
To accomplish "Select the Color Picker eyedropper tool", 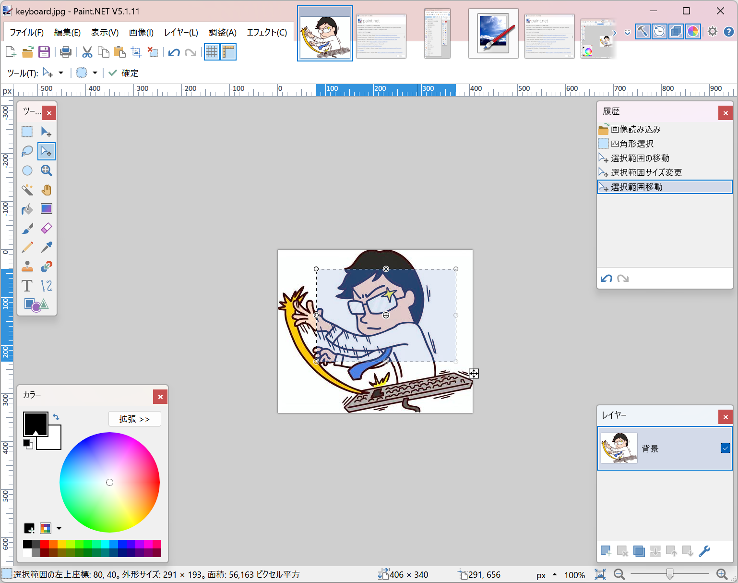I will (47, 247).
